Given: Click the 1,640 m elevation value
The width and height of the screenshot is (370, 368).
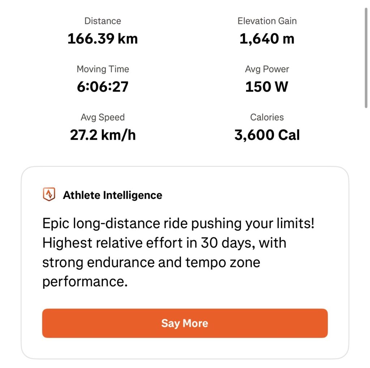Looking at the screenshot, I should (x=267, y=39).
